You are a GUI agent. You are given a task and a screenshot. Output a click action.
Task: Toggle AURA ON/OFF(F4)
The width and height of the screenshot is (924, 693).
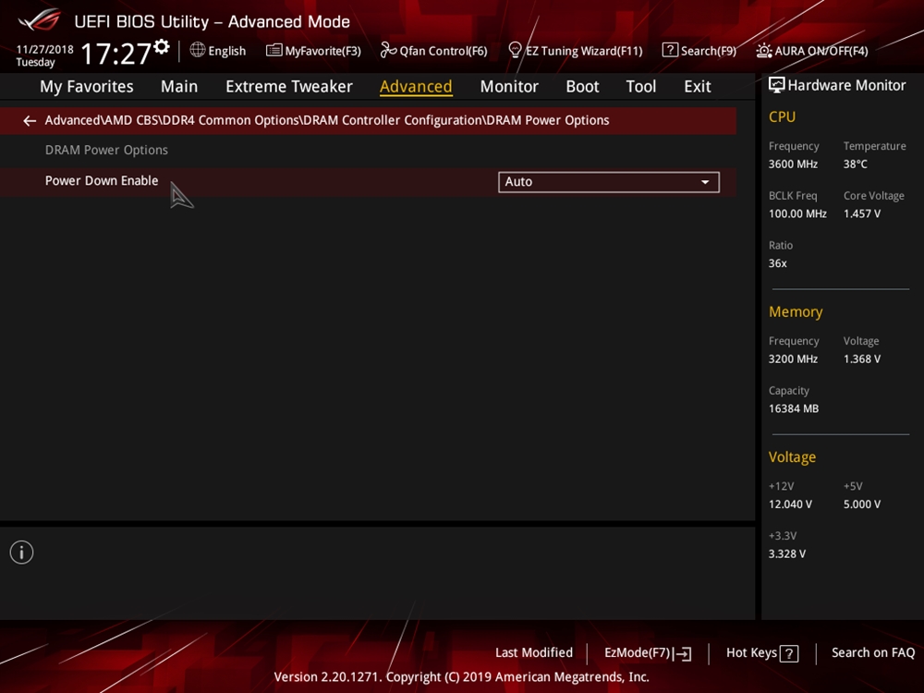[x=812, y=51]
